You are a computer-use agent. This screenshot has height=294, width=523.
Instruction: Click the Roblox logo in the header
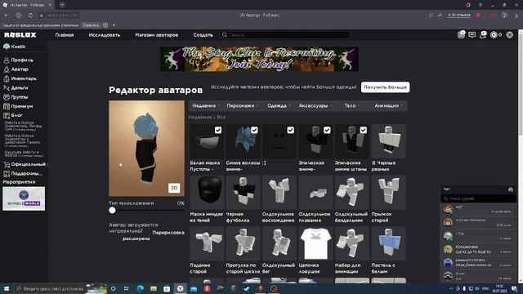(x=20, y=35)
